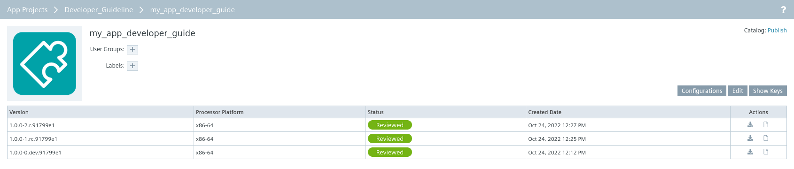Click Reviewed status of 1.0.0-0.dev.91799e1
Screen dimensions: 794x169
[389, 152]
